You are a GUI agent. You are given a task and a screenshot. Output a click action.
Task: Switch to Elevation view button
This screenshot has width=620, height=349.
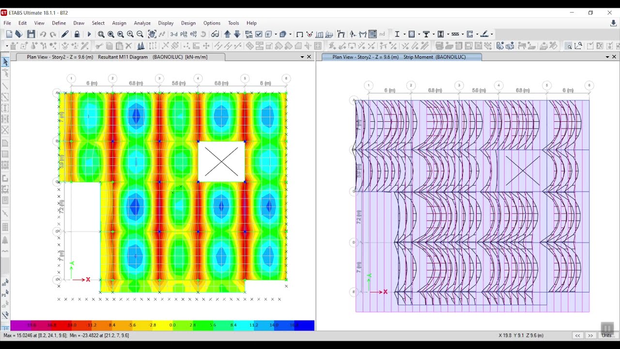[x=193, y=34]
